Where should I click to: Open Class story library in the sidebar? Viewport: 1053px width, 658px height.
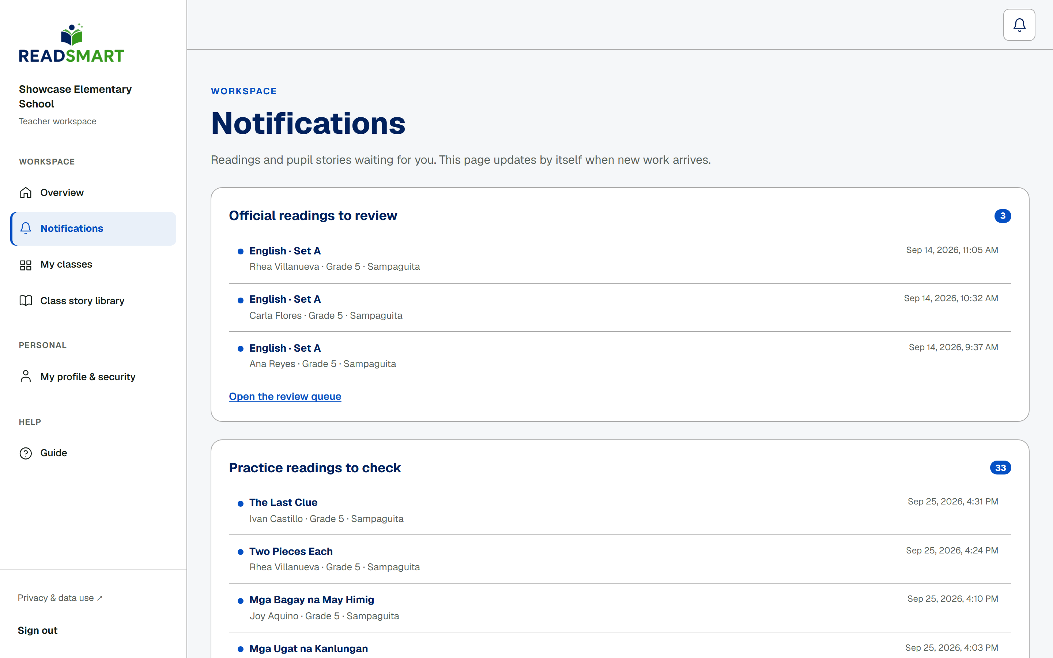click(x=93, y=301)
